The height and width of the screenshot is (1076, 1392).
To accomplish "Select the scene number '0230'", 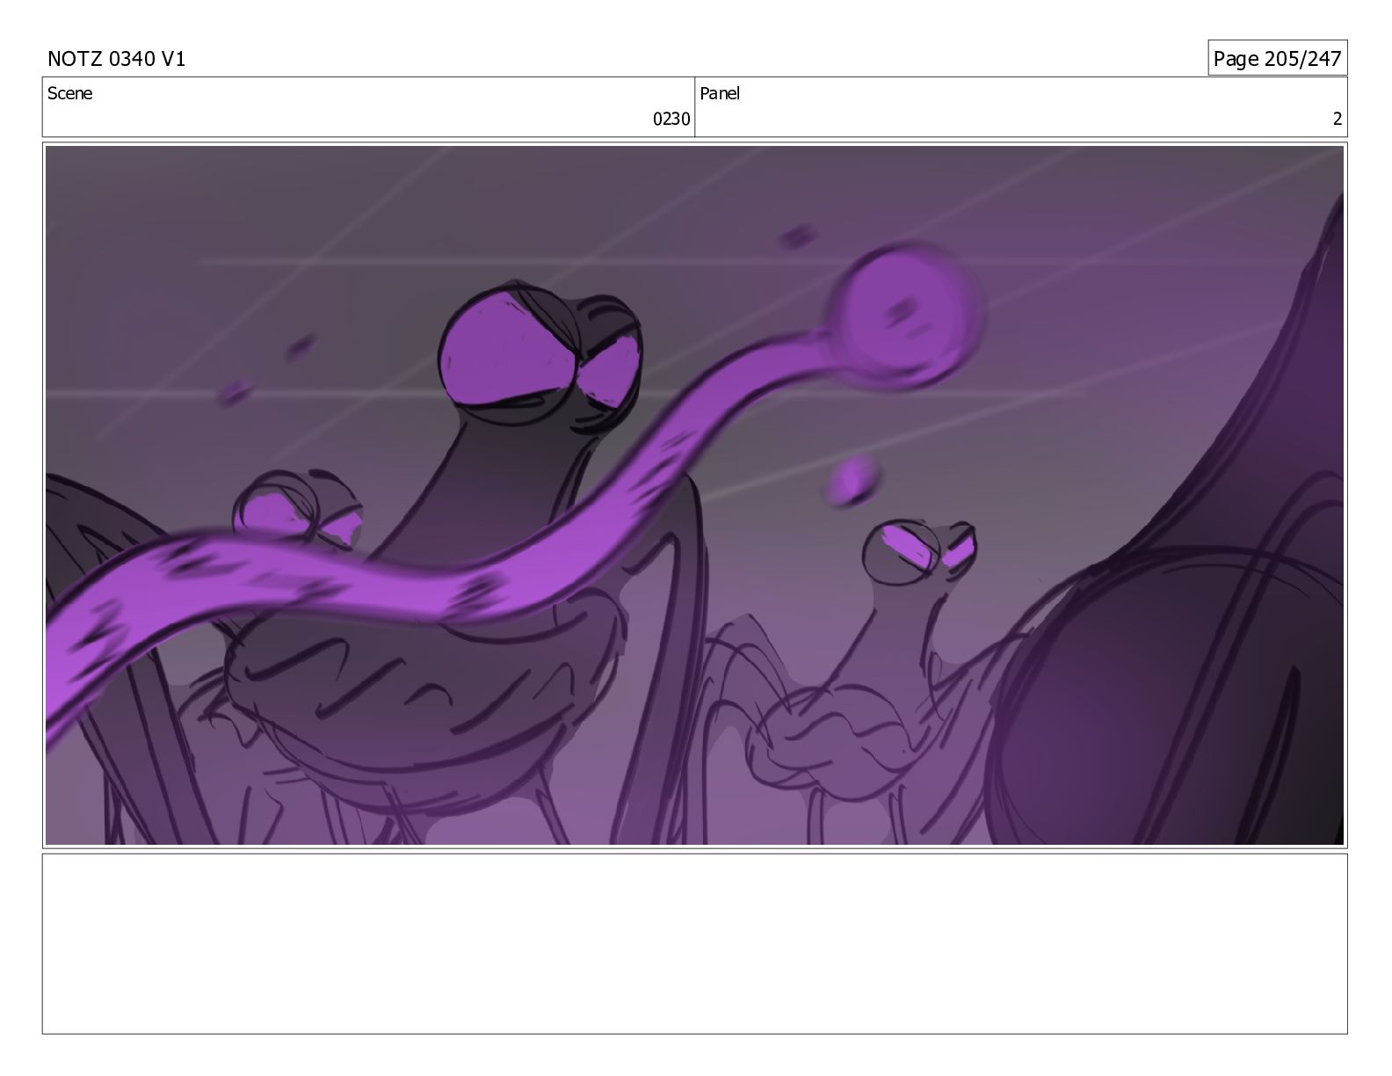I will pos(671,120).
